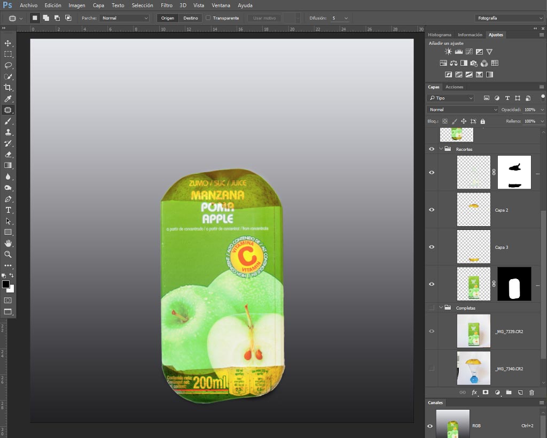Open the Archivo menu
The width and height of the screenshot is (547, 438).
click(29, 5)
